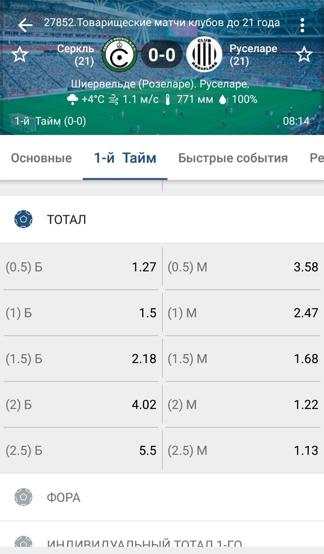Tap the Cercle Brugge club logo
Viewport: 324px width, 554px height.
pos(119,55)
